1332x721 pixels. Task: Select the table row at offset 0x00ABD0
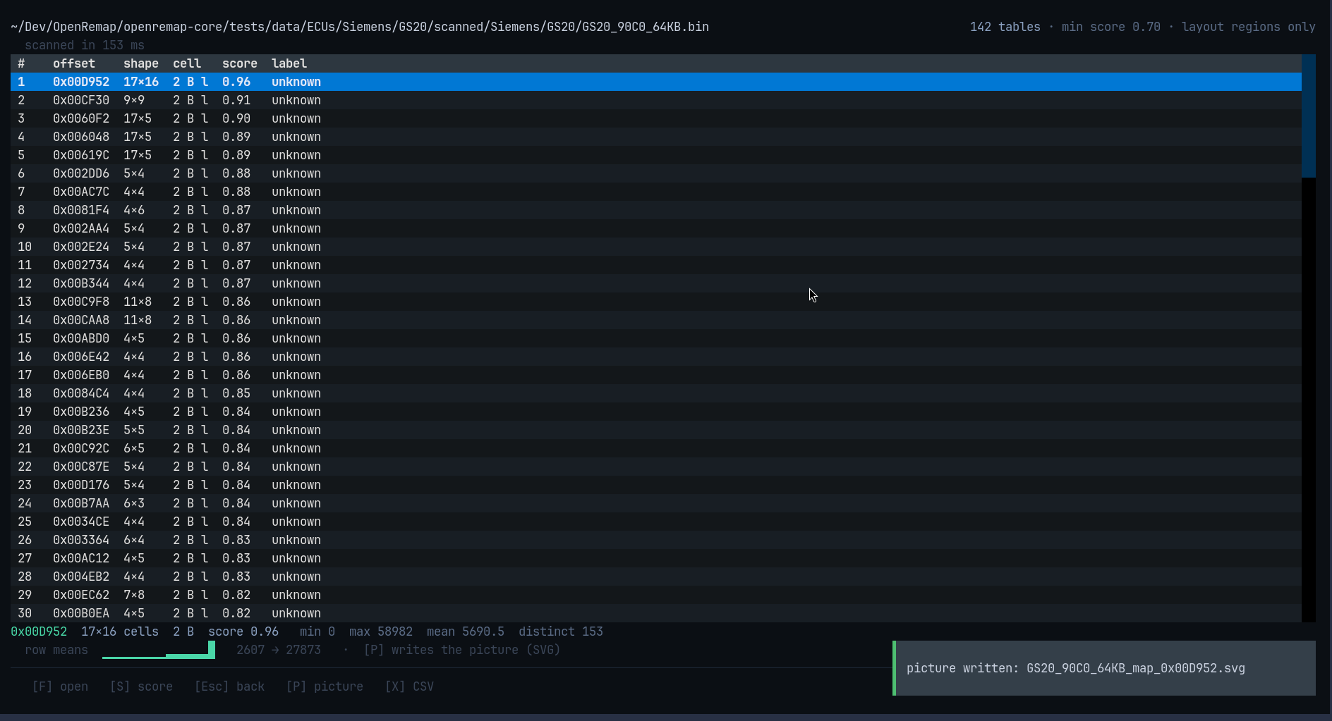656,338
